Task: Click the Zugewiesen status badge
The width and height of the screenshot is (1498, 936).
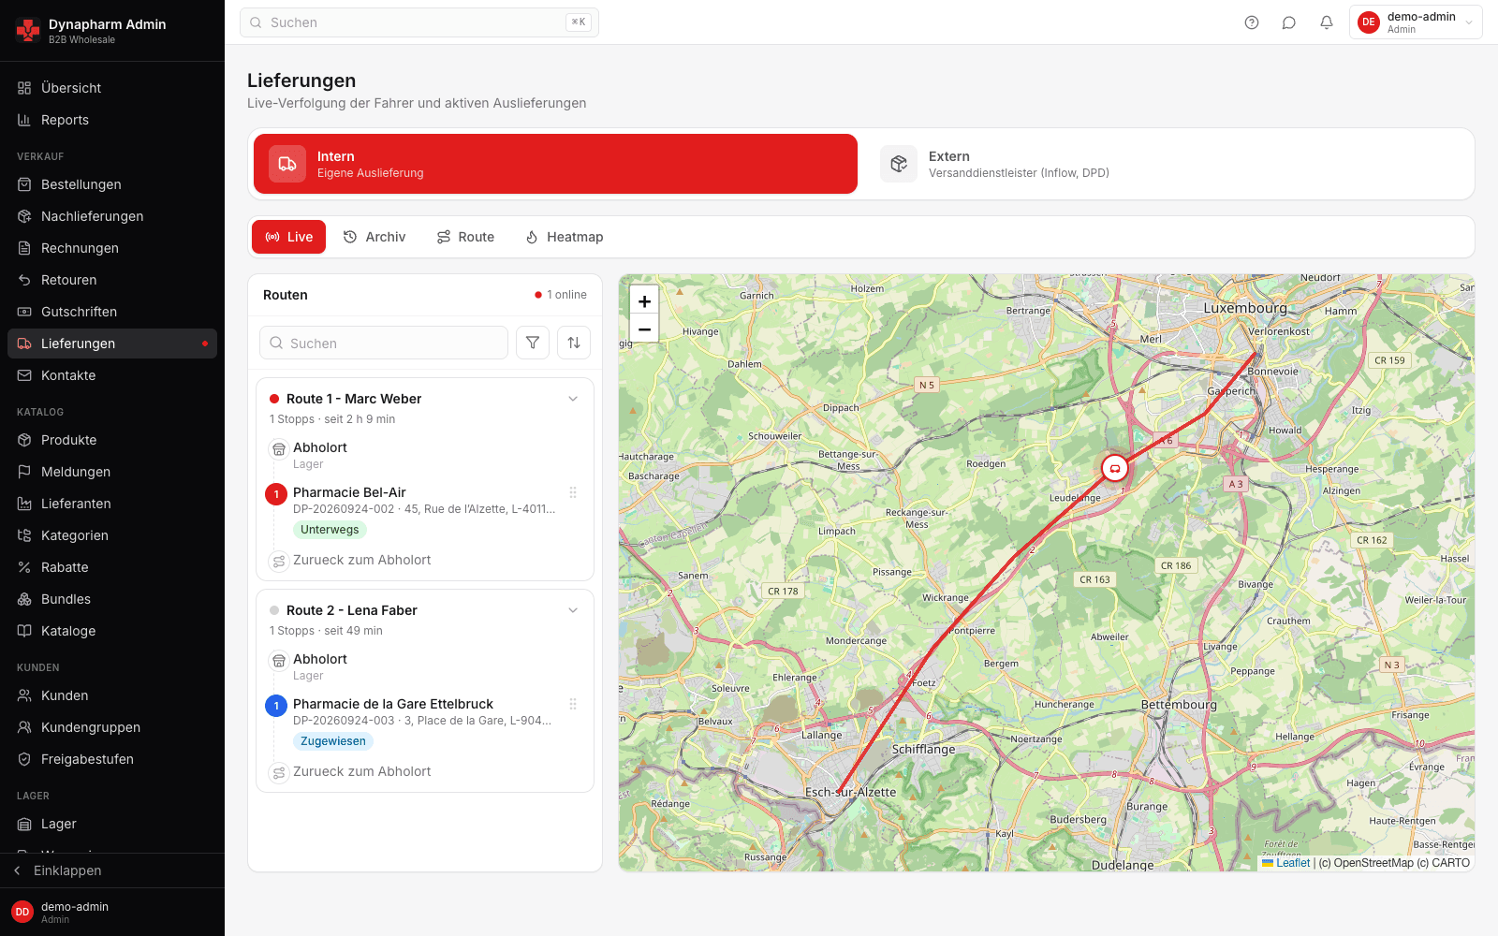Action: point(333,741)
